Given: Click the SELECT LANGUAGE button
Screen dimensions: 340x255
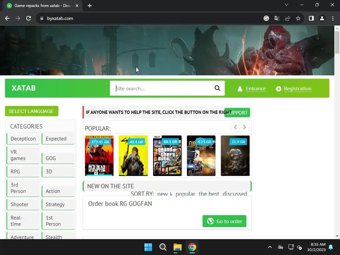Looking at the screenshot, I should tap(32, 111).
